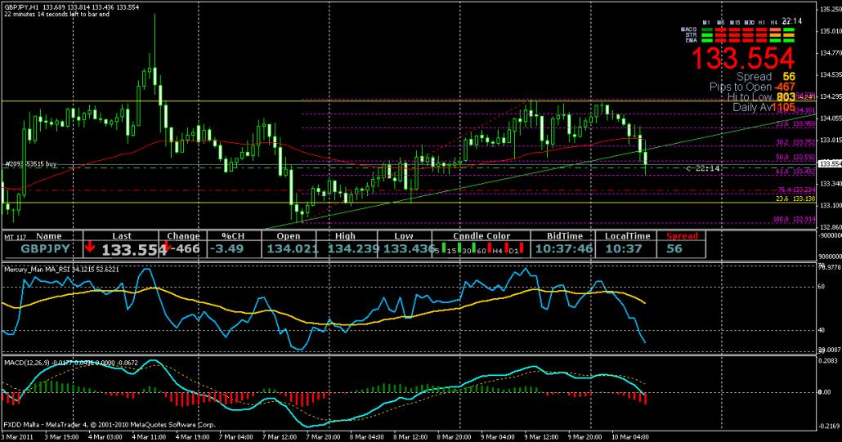Image resolution: width=842 pixels, height=442 pixels.
Task: Select the H4 candle color indicator
Action: (498, 248)
